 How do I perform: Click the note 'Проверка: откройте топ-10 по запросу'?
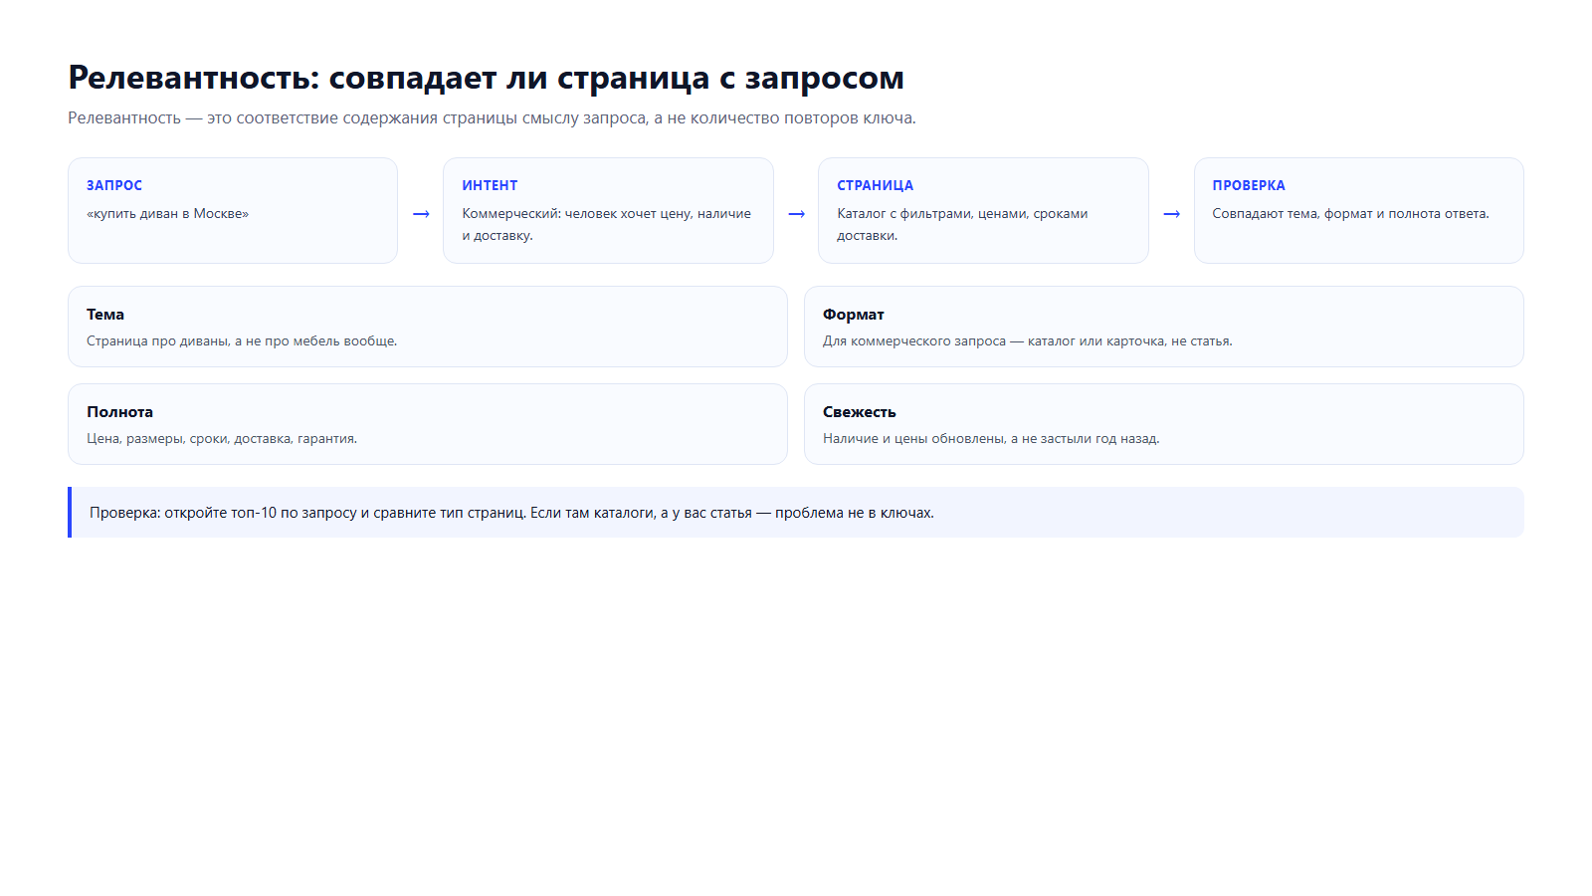coord(796,513)
